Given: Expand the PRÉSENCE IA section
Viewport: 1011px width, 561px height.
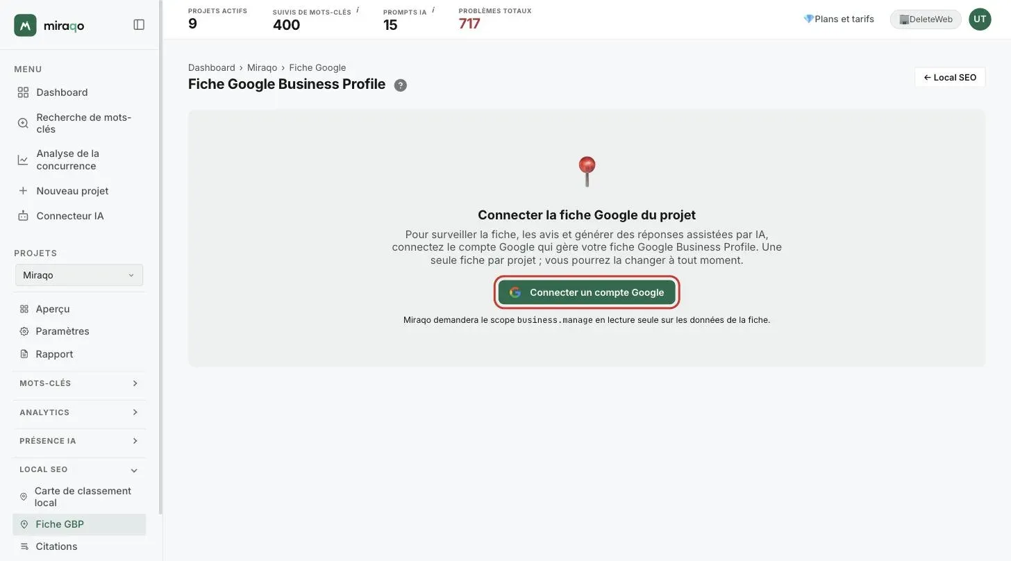Looking at the screenshot, I should [79, 441].
